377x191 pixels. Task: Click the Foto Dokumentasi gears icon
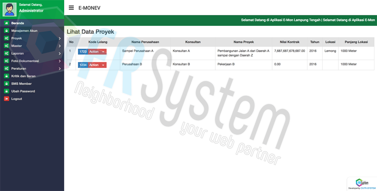point(6,61)
